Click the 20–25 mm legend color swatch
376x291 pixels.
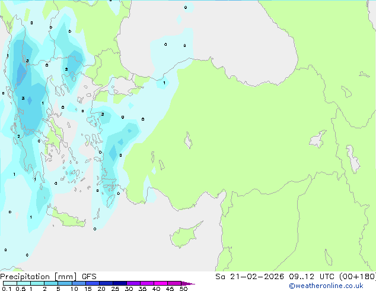(x=106, y=283)
